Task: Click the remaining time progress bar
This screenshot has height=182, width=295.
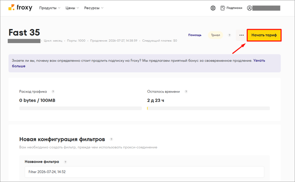Action: (208, 108)
